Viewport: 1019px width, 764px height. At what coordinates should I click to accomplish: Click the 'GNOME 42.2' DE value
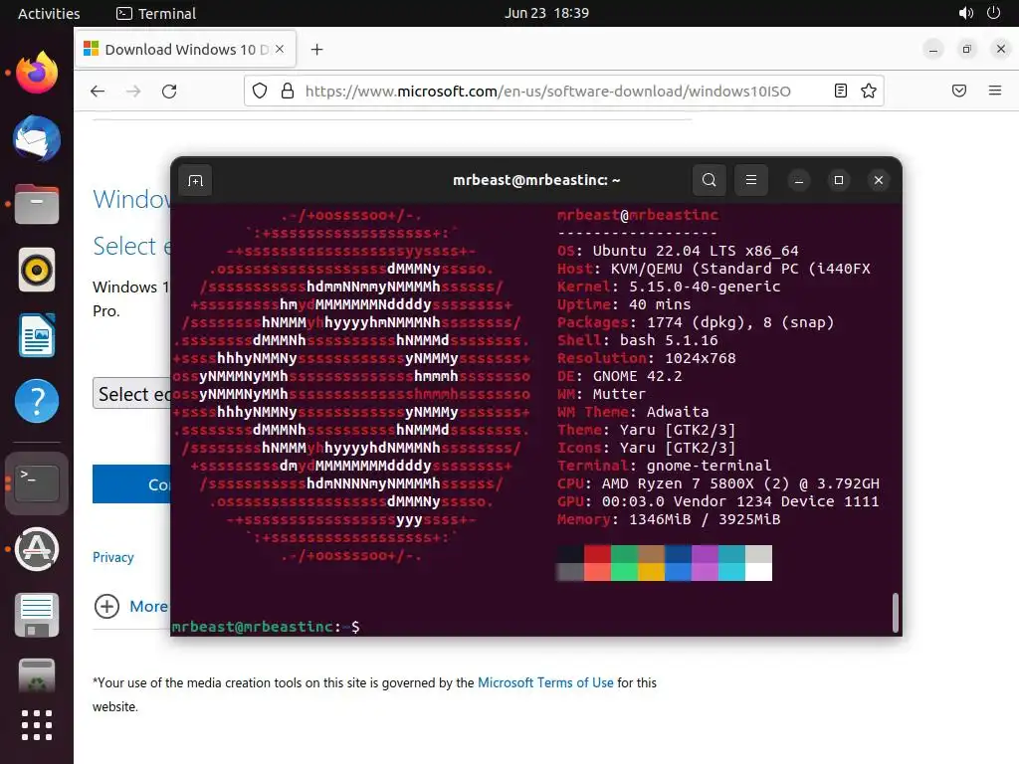coord(638,376)
